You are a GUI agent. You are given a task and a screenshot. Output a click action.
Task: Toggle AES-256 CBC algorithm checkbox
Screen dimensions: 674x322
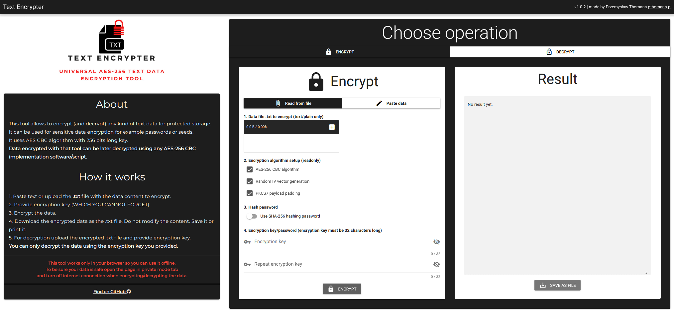(250, 169)
